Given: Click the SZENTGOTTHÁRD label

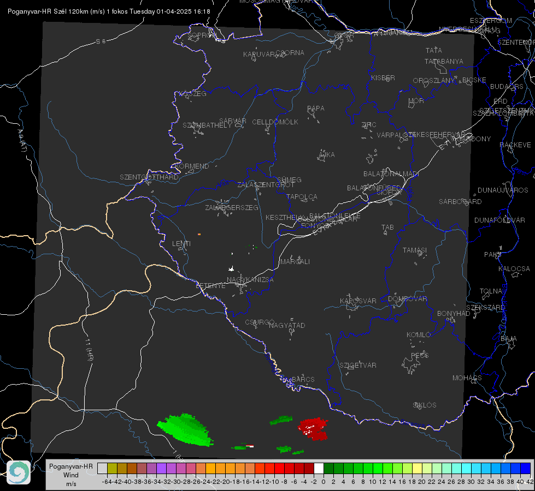Looking at the screenshot, I should 149,177.
